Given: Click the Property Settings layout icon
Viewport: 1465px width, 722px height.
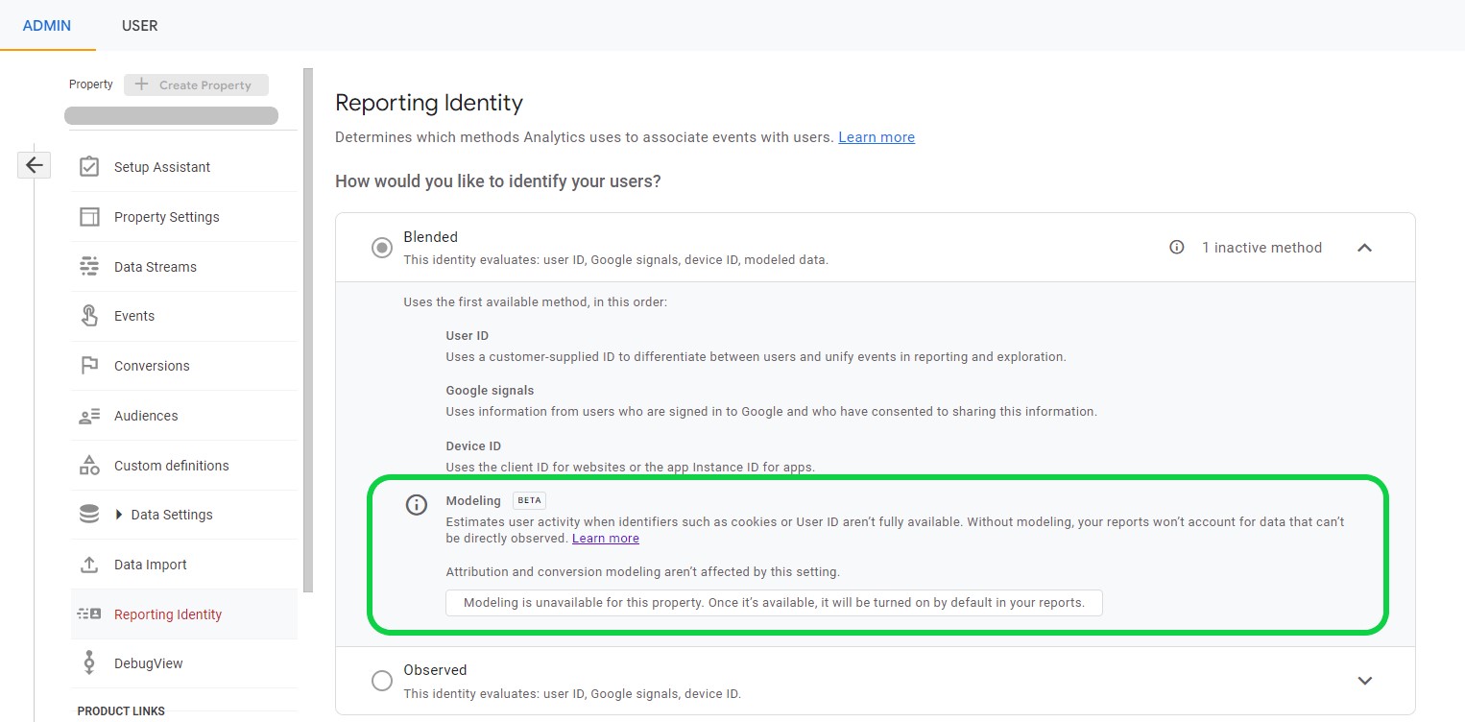Looking at the screenshot, I should click(89, 217).
